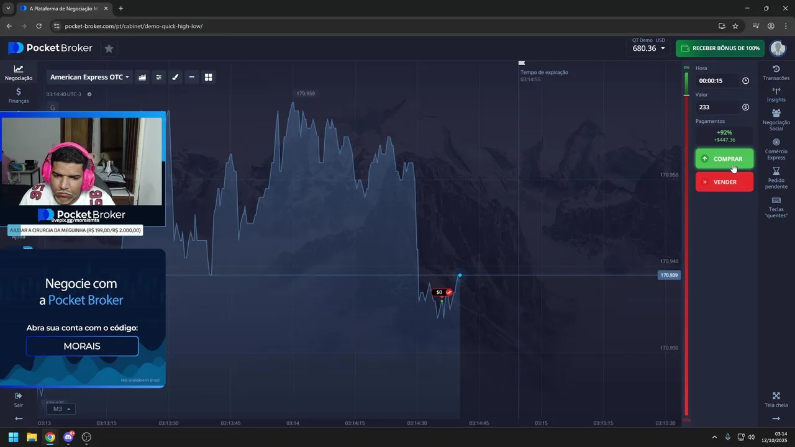Open File Explorer from taskbar
Viewport: 795px width, 447px height.
pos(32,437)
